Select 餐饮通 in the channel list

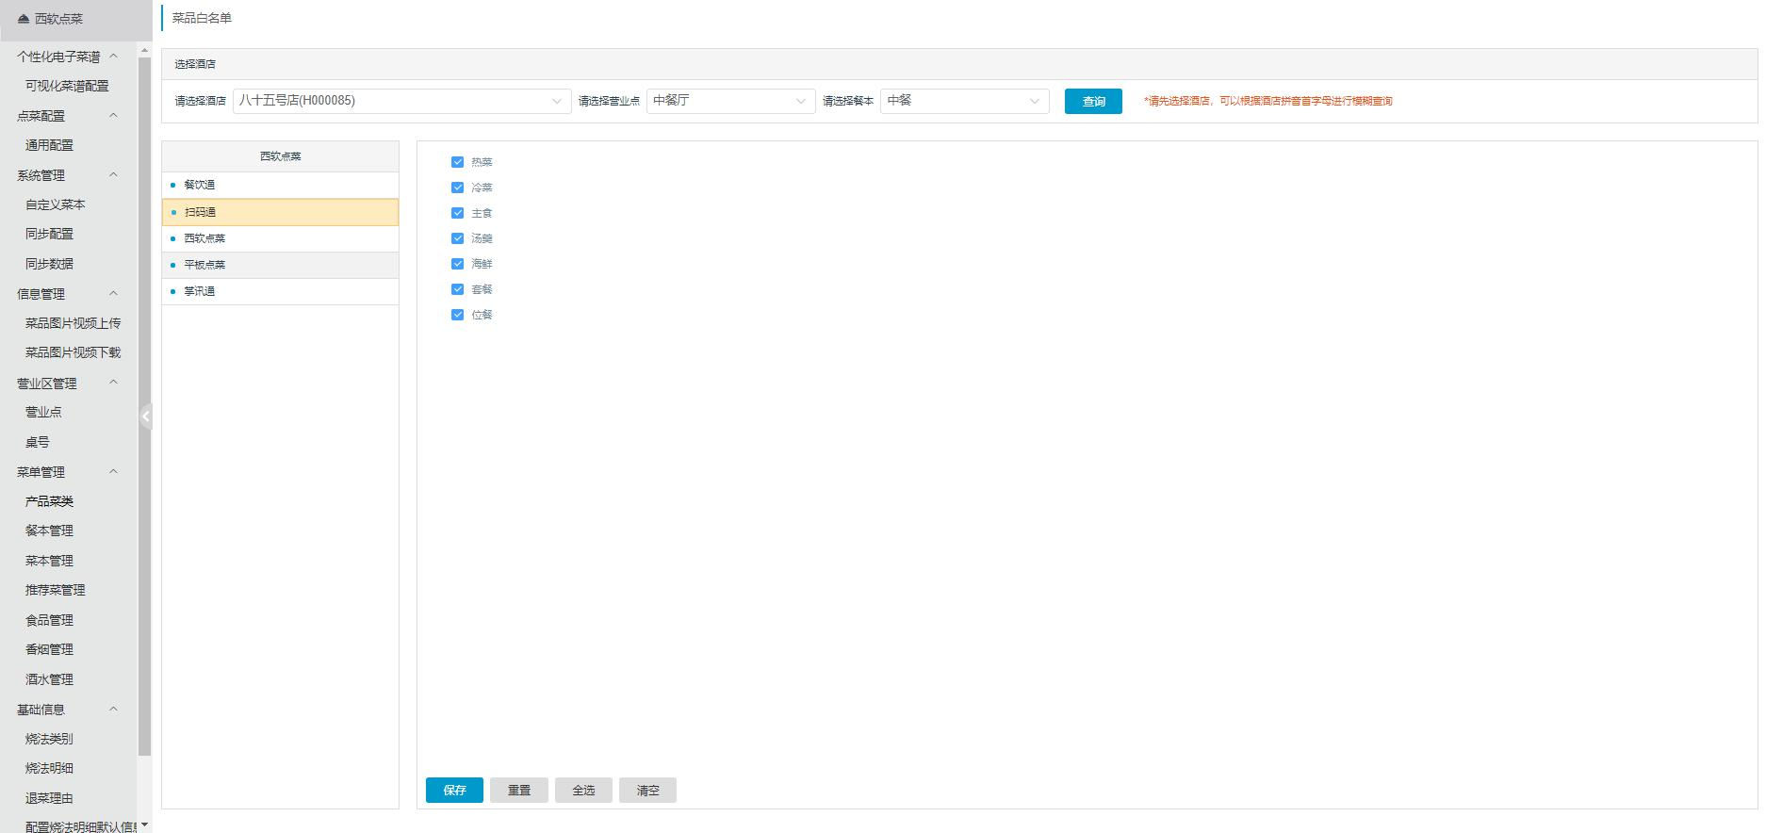coord(200,185)
